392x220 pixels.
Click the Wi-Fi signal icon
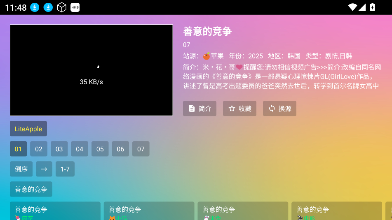coord(352,7)
